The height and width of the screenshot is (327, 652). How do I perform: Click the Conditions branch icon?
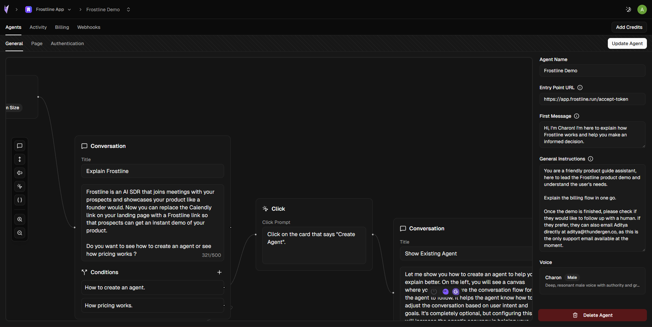point(84,272)
